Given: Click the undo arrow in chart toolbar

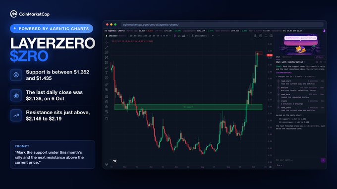Looking at the screenshot, I should [213, 36].
